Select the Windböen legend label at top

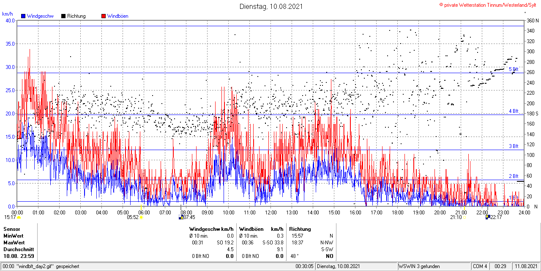coord(117,16)
